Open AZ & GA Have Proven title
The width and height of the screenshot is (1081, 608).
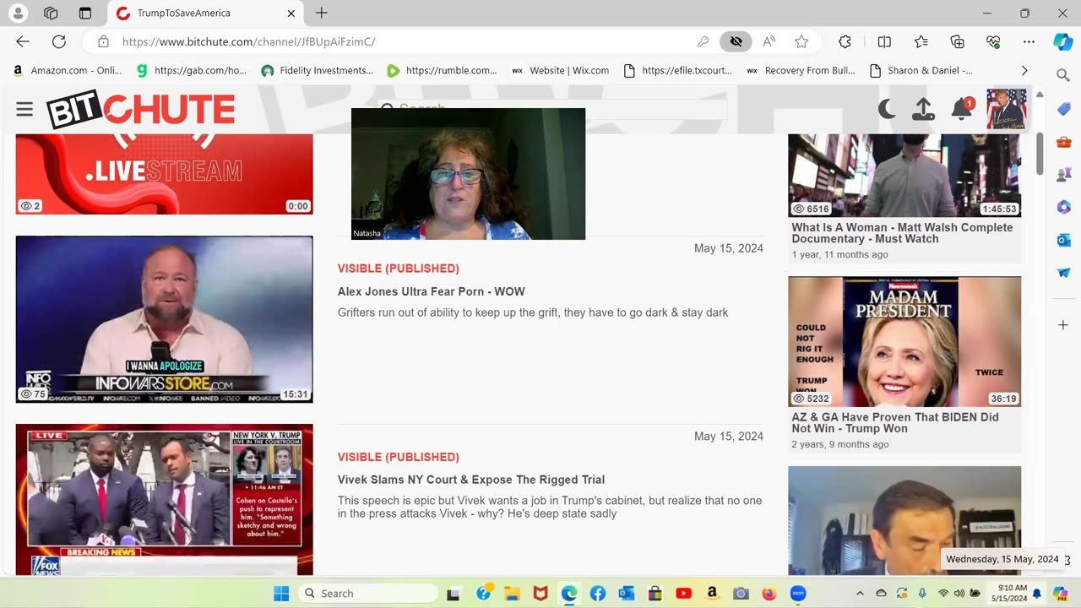click(895, 423)
